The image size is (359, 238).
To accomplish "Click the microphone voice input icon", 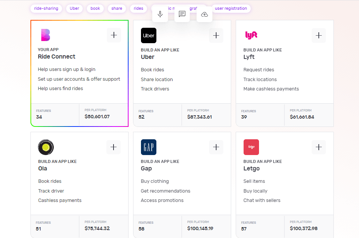I will 160,14.
